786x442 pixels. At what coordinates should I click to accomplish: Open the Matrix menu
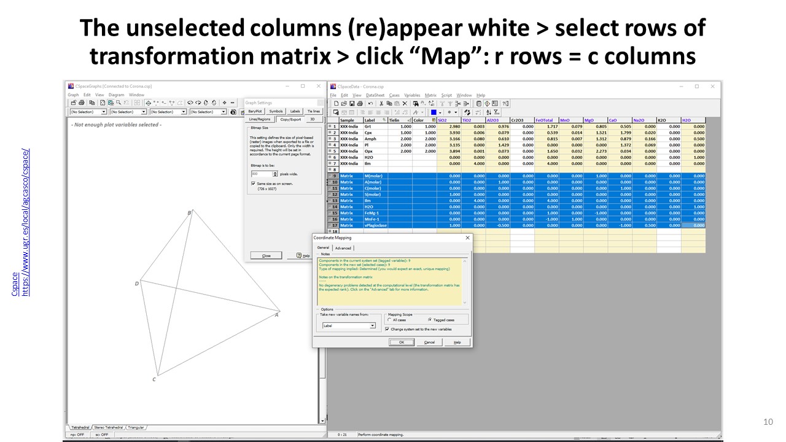coord(430,95)
